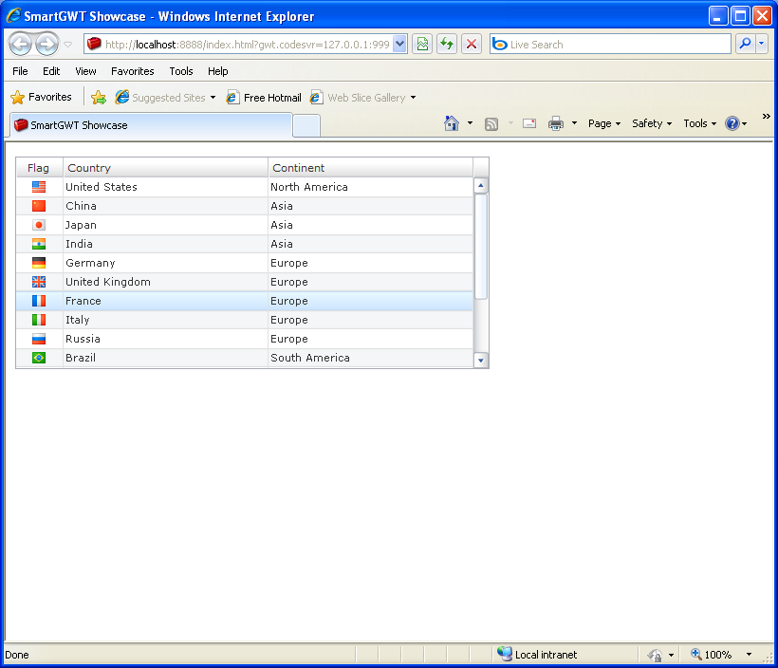The height and width of the screenshot is (668, 778).
Task: Sort by the Flag column header
Action: click(x=39, y=168)
